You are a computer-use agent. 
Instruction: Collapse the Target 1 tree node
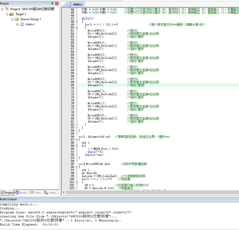pos(7,14)
